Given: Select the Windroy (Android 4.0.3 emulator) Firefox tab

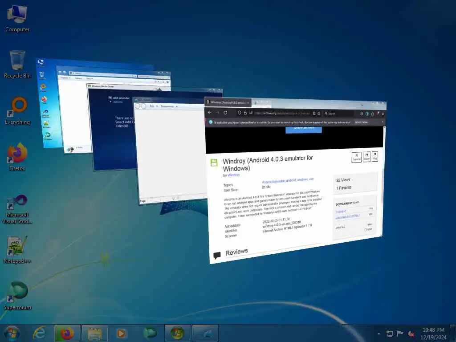Looking at the screenshot, I should pyautogui.click(x=228, y=102).
